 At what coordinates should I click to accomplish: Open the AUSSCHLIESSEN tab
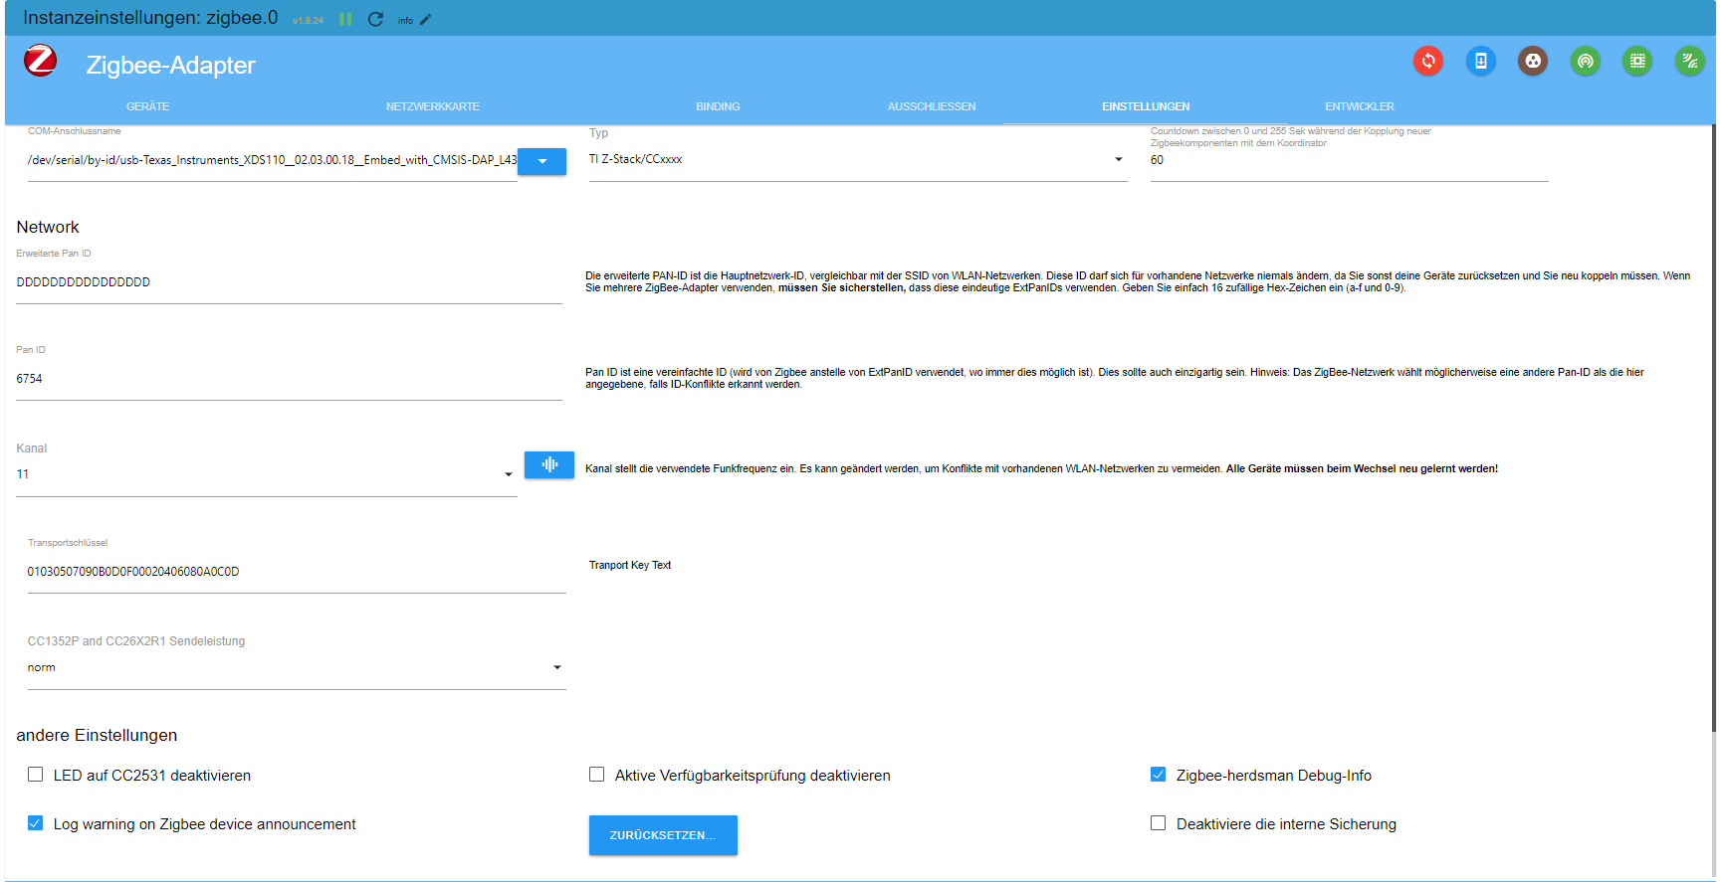[x=932, y=106]
